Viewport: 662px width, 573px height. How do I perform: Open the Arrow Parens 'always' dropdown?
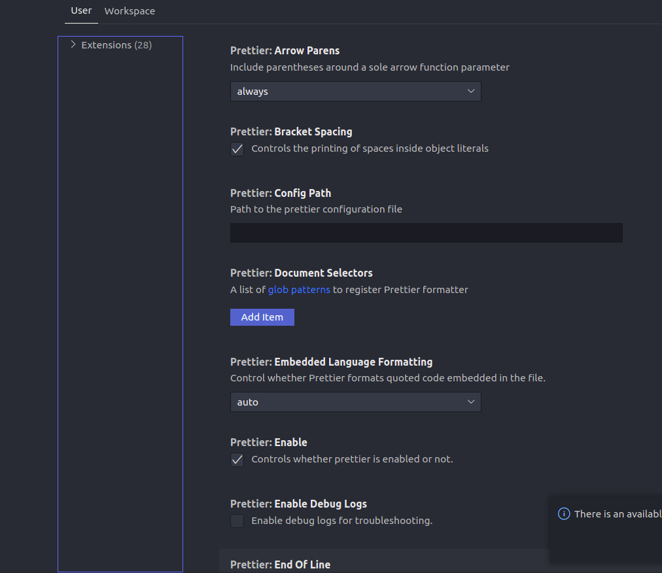(x=355, y=91)
